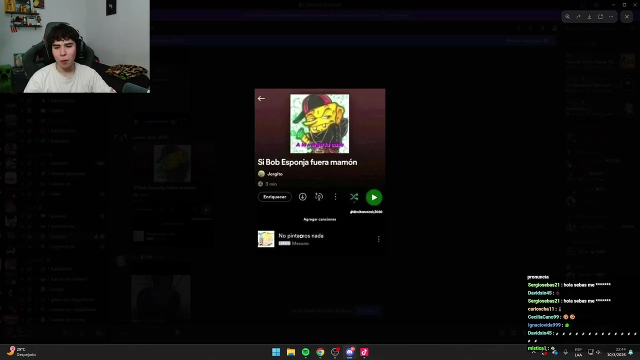Expand the hidden system tray icons chevron
The width and height of the screenshot is (640, 360).
point(533,352)
